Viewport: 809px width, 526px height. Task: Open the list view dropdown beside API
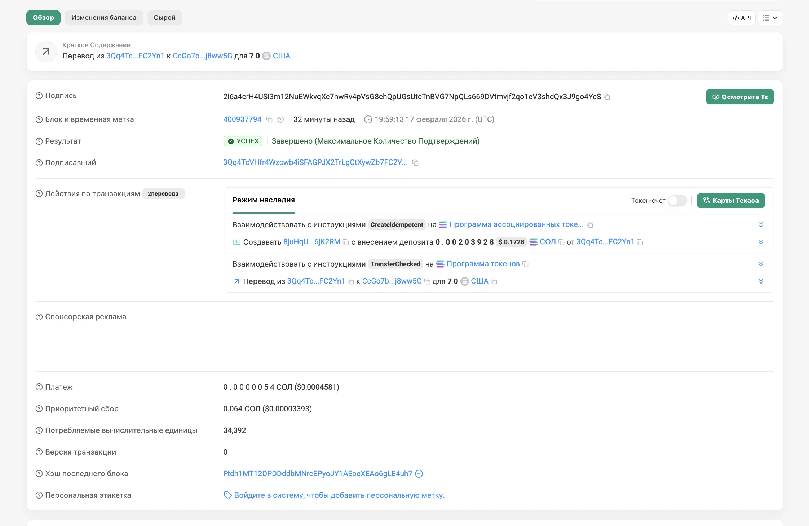click(770, 18)
